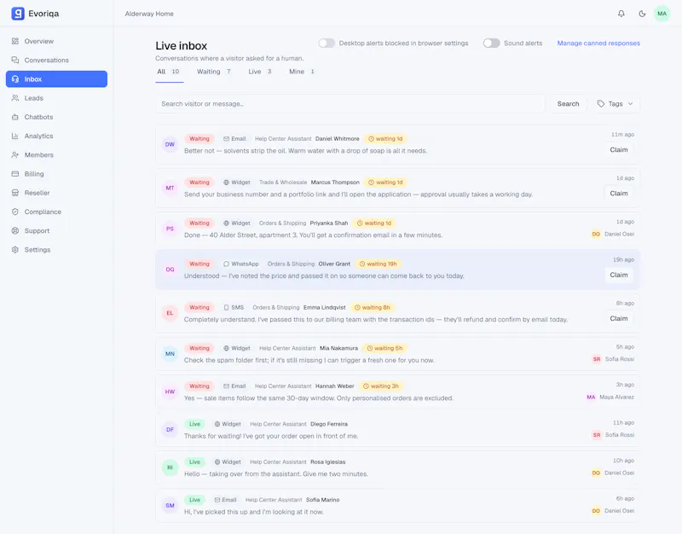Open Chatbots page in sidebar
This screenshot has height=534, width=682.
(56, 117)
